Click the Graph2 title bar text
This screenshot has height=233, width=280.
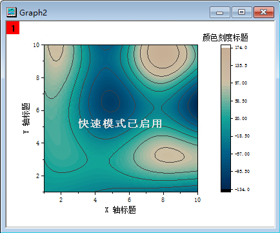33,12
